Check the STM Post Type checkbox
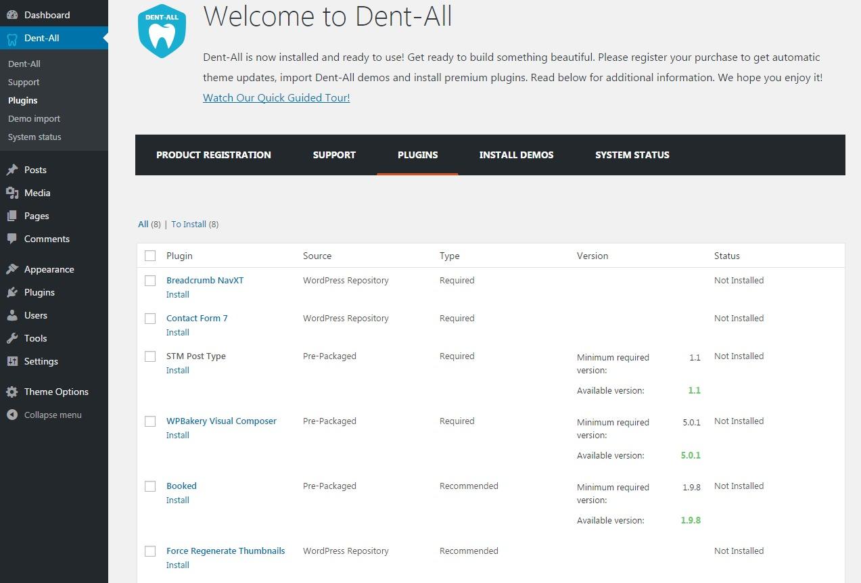 coord(150,356)
